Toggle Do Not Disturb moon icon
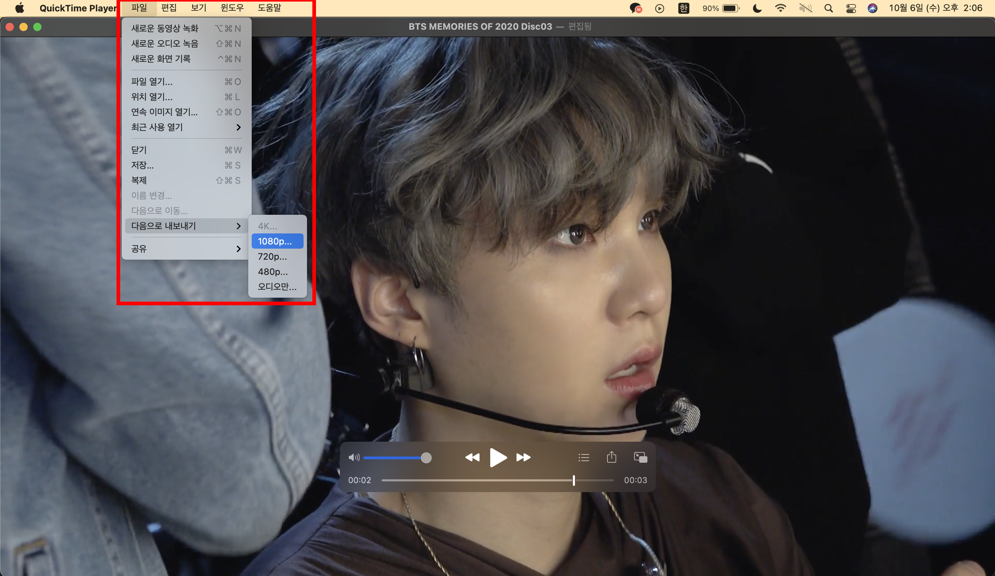The width and height of the screenshot is (995, 576). 757,8
